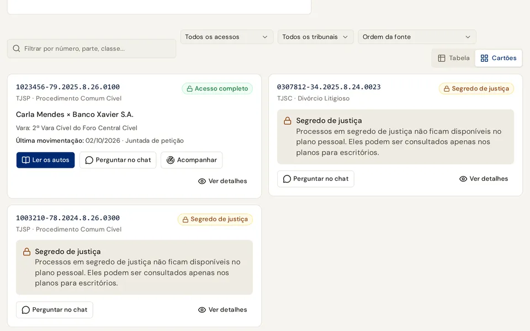The image size is (530, 331).
Task: Click the radar icon on 'Acompanhar'
Action: (171, 160)
